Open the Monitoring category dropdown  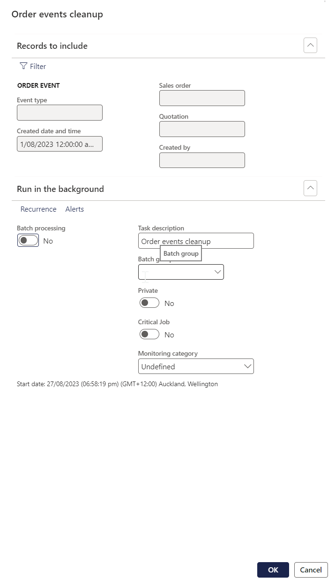click(248, 366)
